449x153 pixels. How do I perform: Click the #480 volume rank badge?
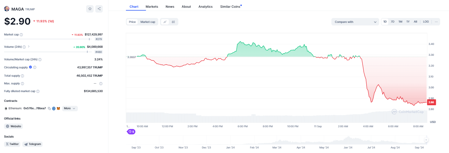tap(99, 52)
